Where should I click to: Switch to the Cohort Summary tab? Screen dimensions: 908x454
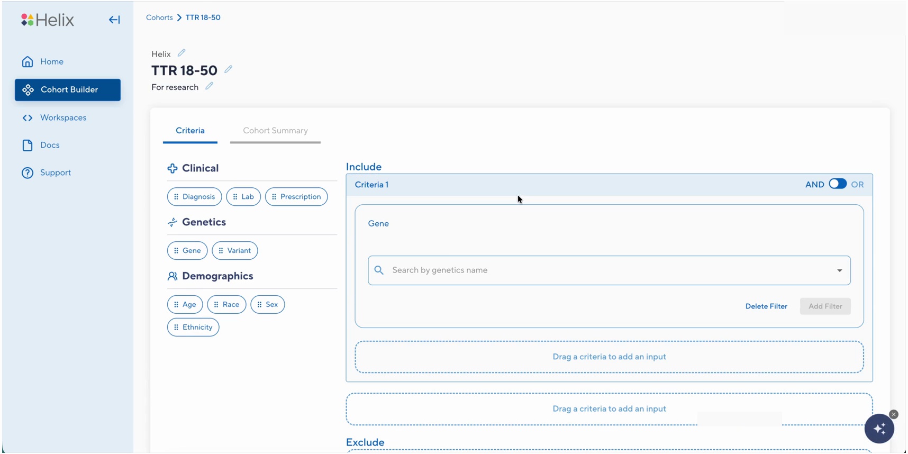click(x=275, y=131)
